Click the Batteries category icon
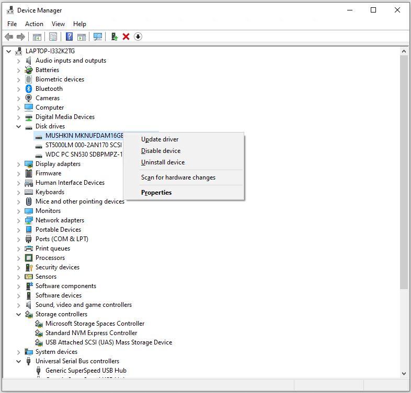This screenshot has width=411, height=393. (x=29, y=70)
